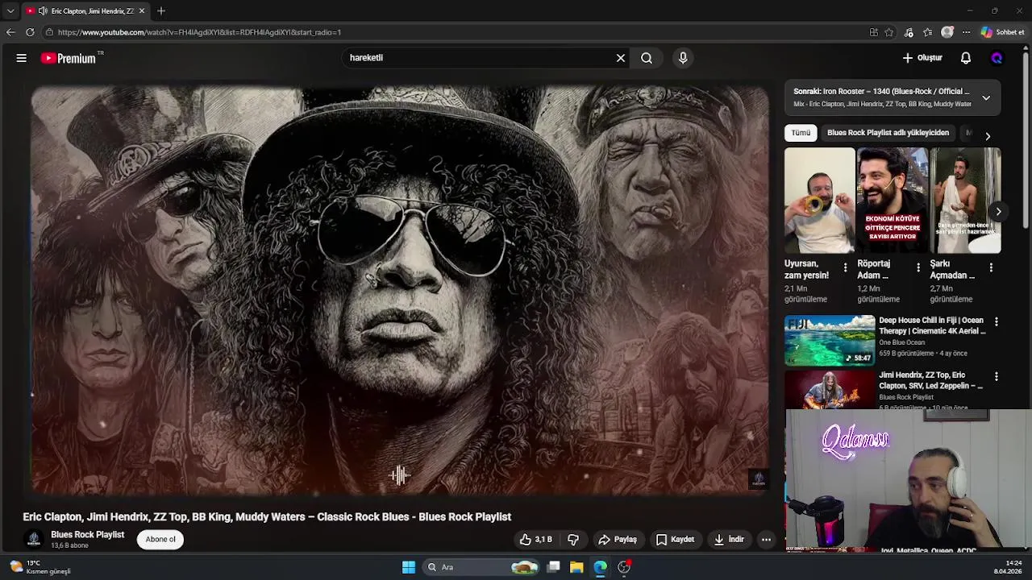This screenshot has width=1032, height=580.
Task: Open the YouTube hamburger guide menu
Action: (22, 58)
